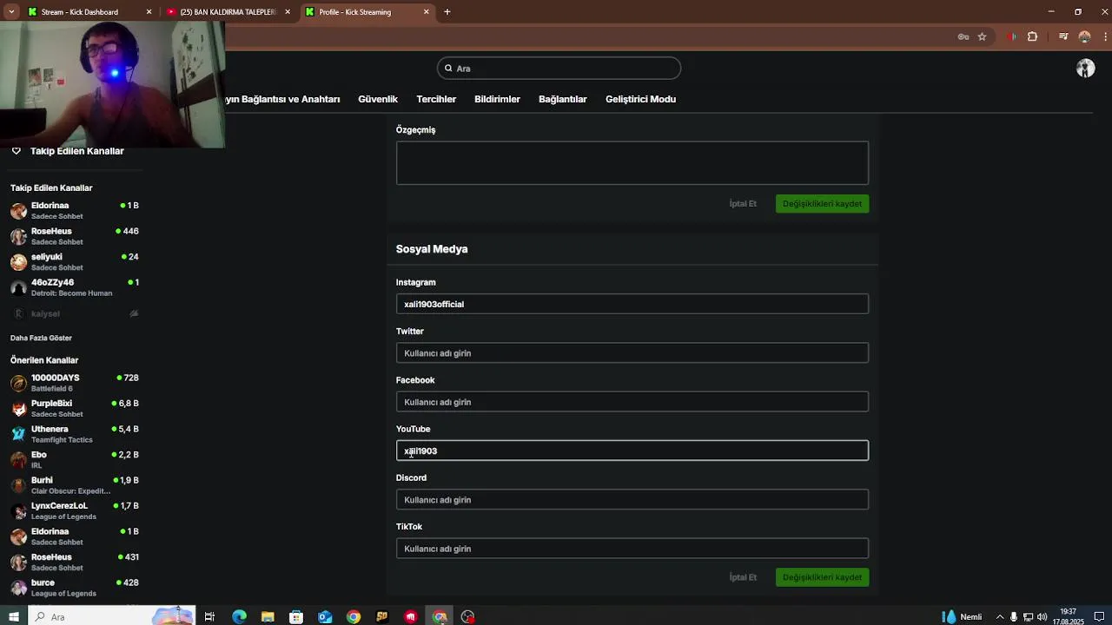Open 1000ODAYS Battlefield 6 channel

tap(74, 383)
